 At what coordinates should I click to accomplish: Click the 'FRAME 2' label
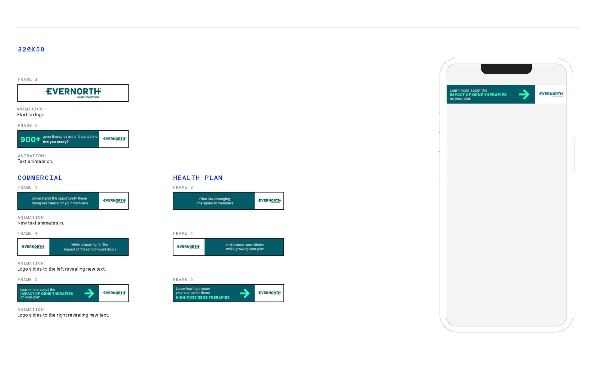pyautogui.click(x=28, y=126)
